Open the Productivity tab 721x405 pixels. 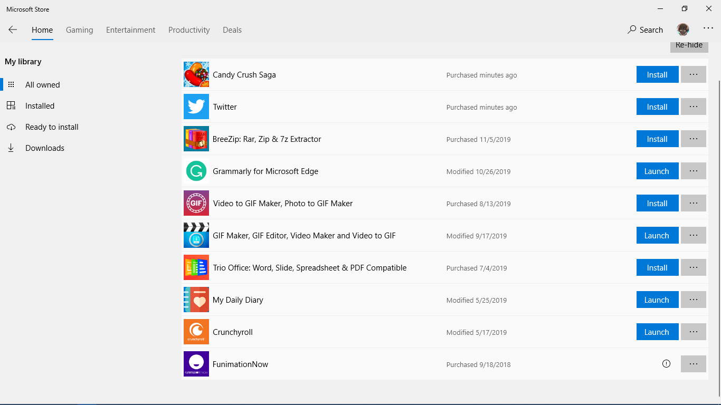[x=189, y=30]
